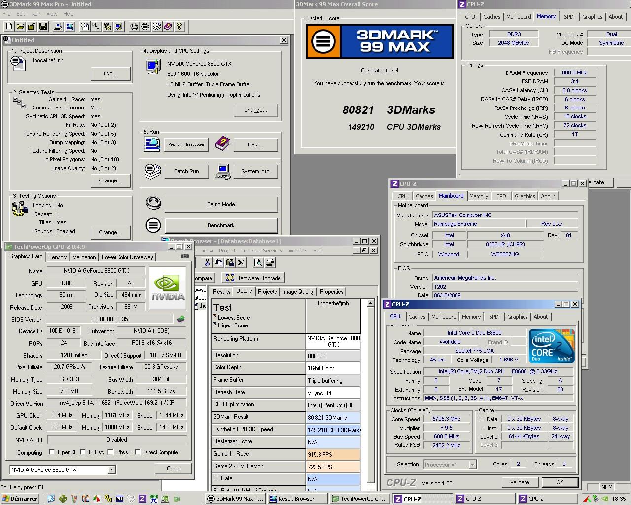Viewport: 631px width, 505px height.
Task: Click the display settings toolbar icon
Action: [x=119, y=26]
